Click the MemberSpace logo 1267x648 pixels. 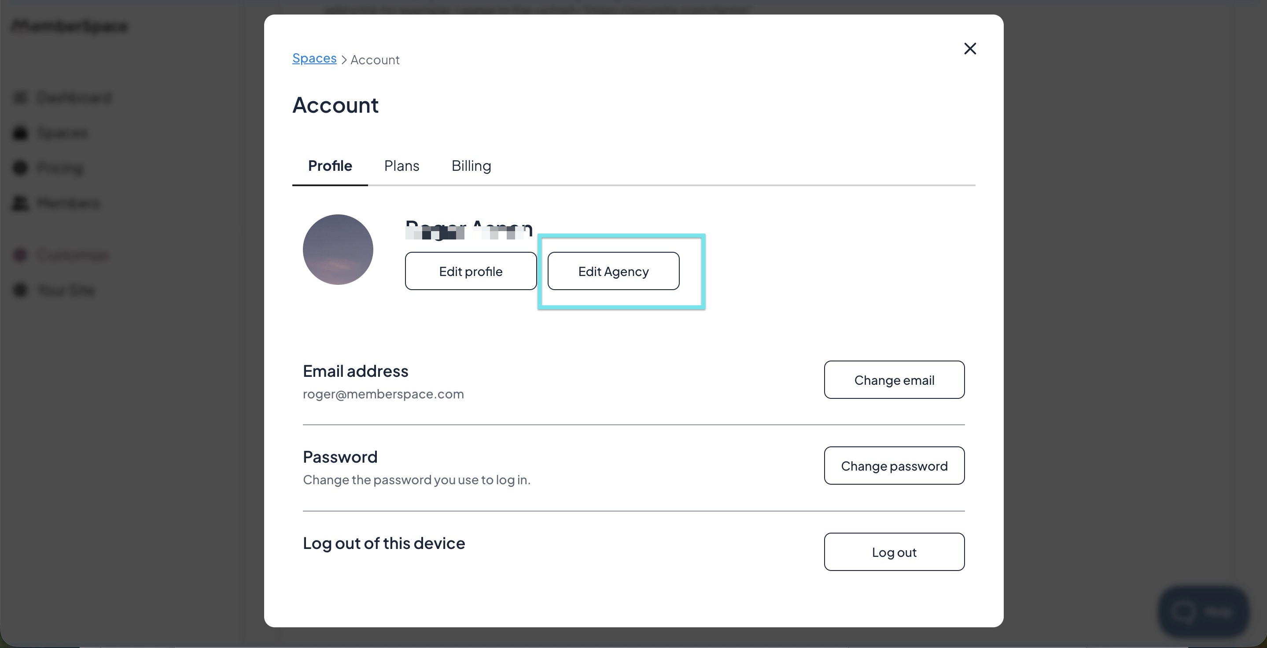click(70, 26)
